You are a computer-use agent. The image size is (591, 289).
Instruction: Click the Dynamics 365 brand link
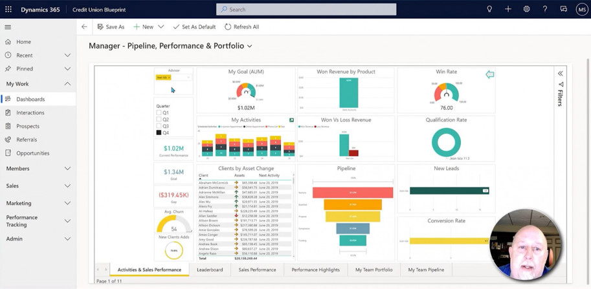40,10
